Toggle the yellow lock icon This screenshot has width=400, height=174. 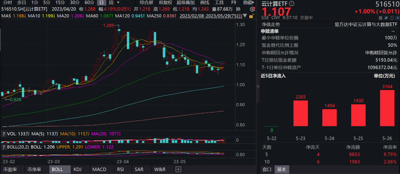(251, 16)
